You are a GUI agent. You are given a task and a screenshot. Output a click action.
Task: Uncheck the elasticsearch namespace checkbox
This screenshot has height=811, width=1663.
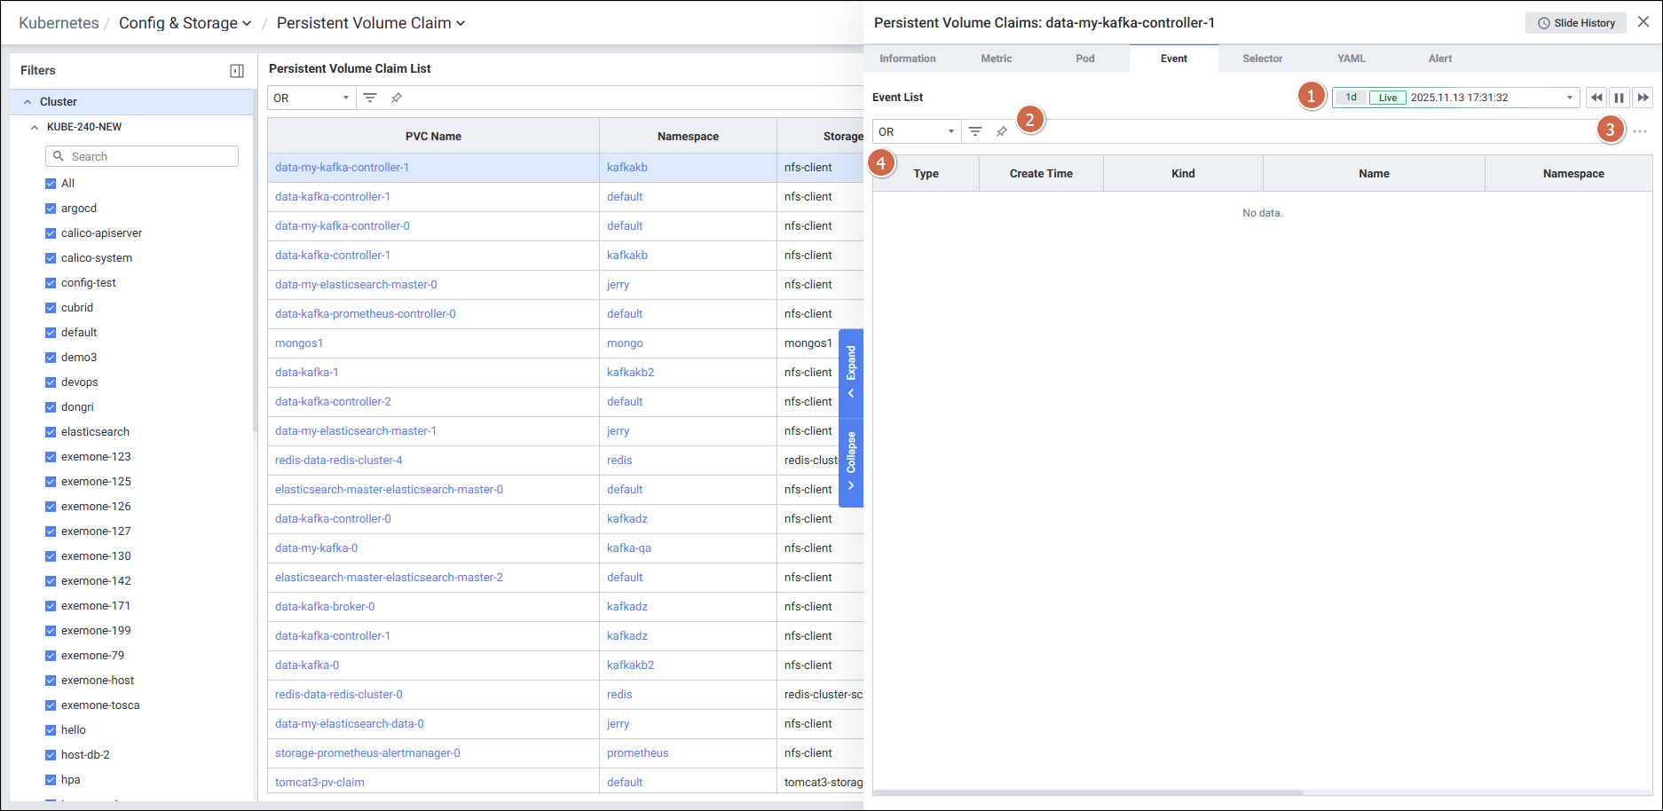51,432
